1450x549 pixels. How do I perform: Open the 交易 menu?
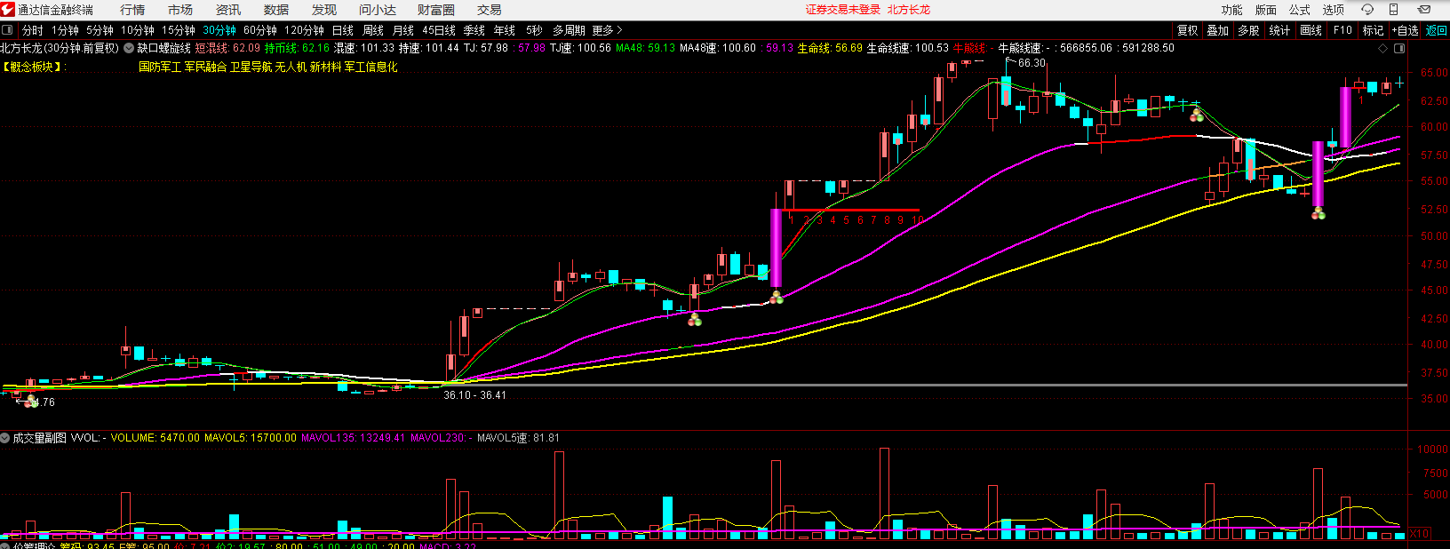(x=490, y=10)
